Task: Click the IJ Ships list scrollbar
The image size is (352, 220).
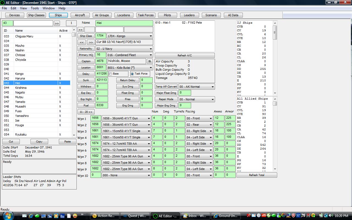Action: pyautogui.click(x=275, y=58)
